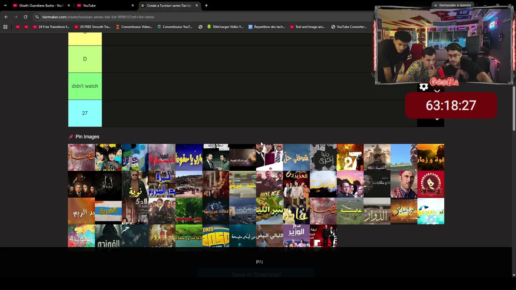Open a new browser tab
The image size is (516, 290).
point(206,6)
